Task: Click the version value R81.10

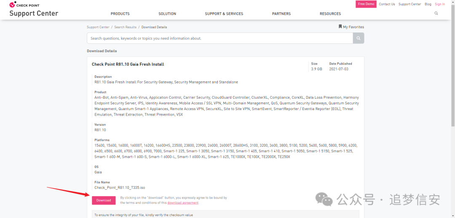Action: pyautogui.click(x=100, y=130)
